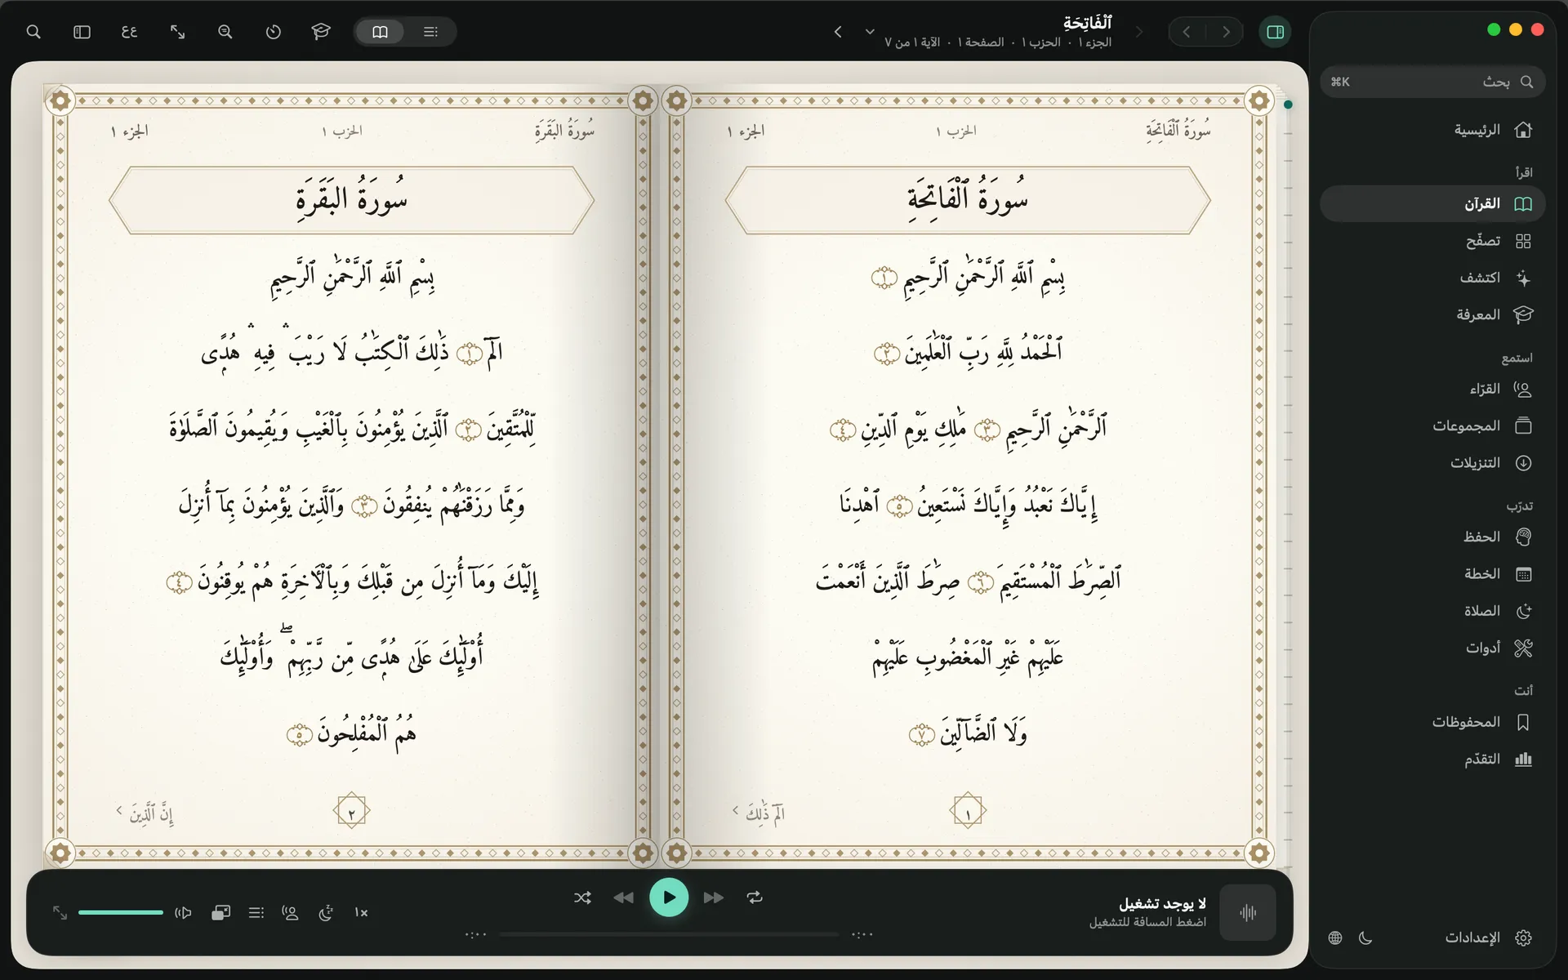Screen dimensions: 1568x980
Task: Toggle the green sidebar panel button
Action: (x=1275, y=32)
